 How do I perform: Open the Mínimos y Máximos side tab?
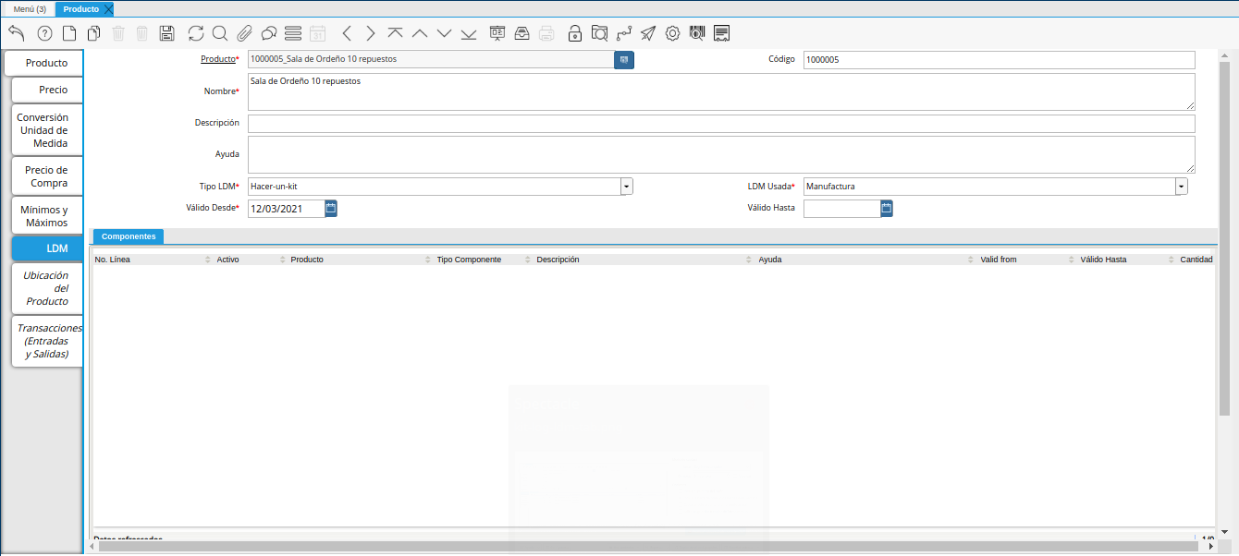(x=44, y=216)
